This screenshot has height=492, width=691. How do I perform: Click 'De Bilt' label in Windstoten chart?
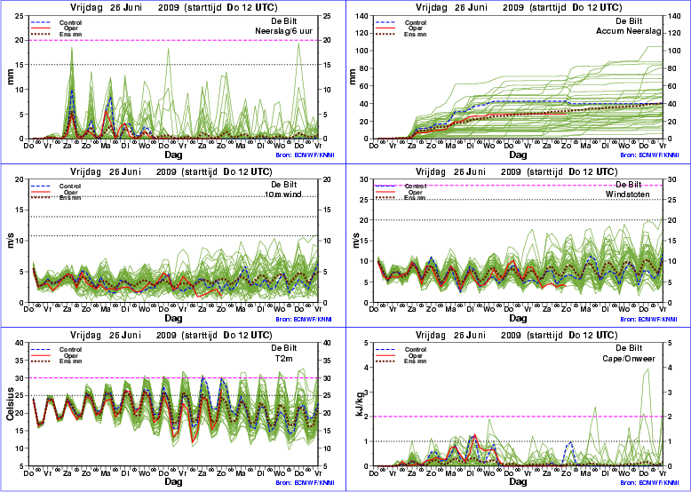click(629, 185)
